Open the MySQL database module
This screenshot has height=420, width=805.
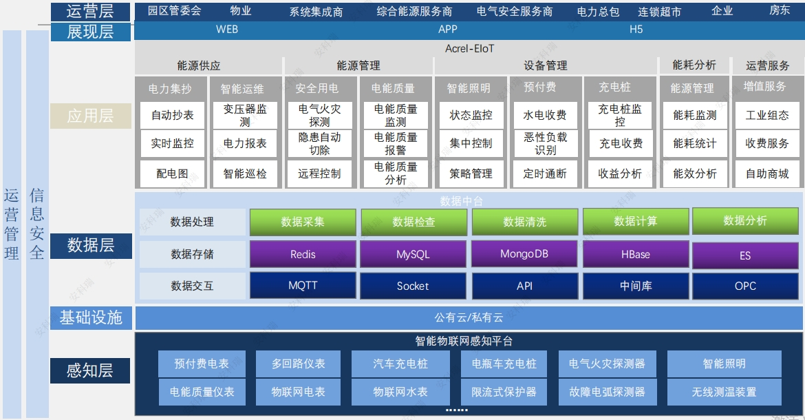pos(413,254)
